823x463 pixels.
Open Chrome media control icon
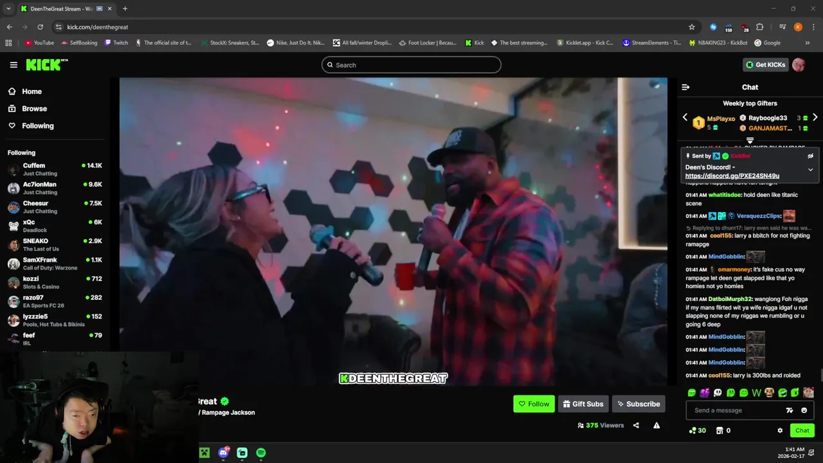click(x=782, y=27)
